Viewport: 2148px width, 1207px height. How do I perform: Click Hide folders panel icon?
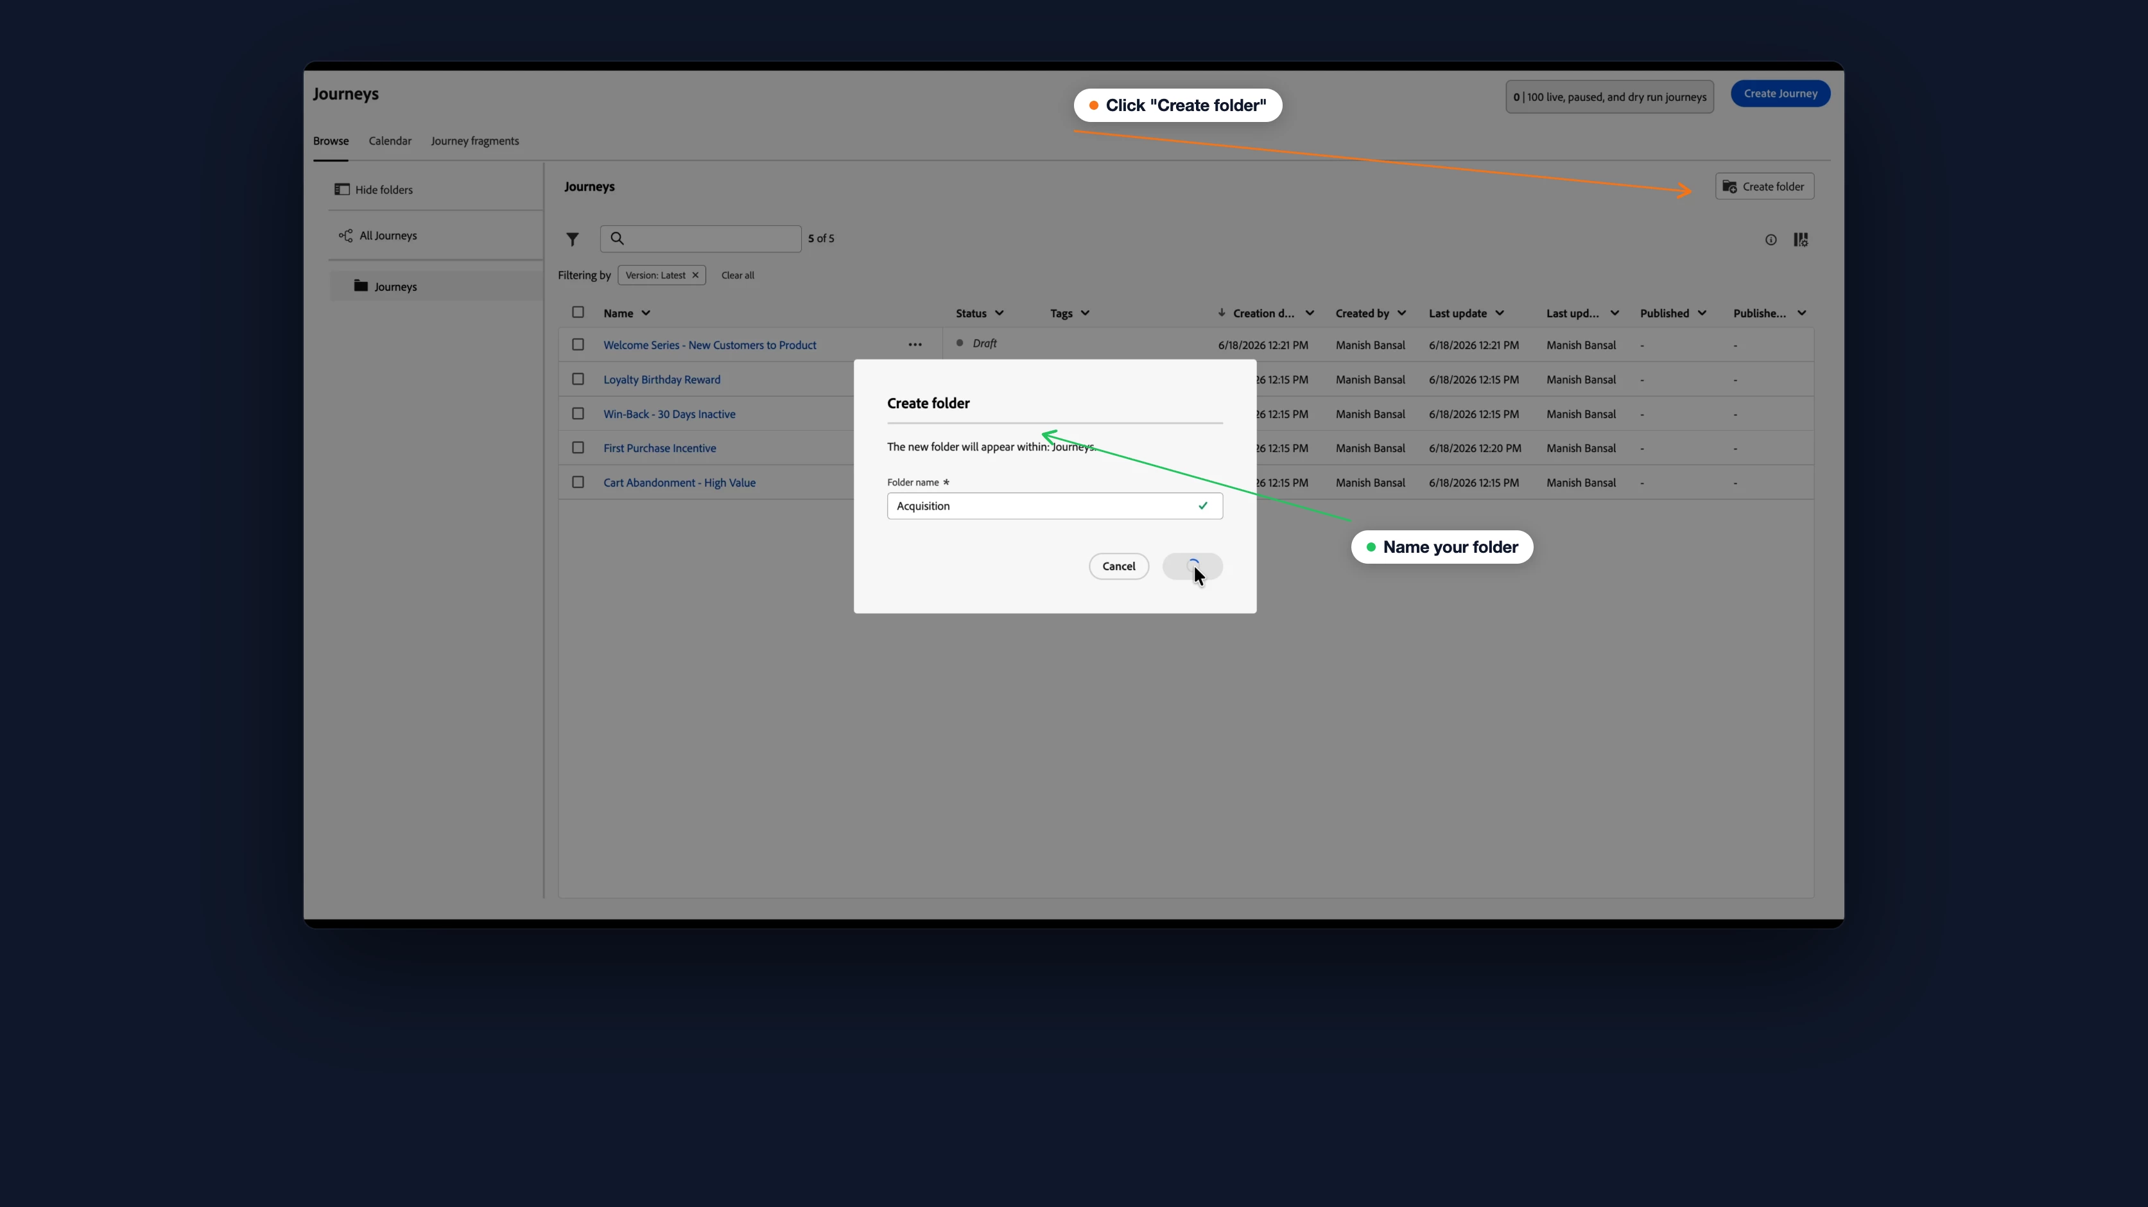point(342,189)
